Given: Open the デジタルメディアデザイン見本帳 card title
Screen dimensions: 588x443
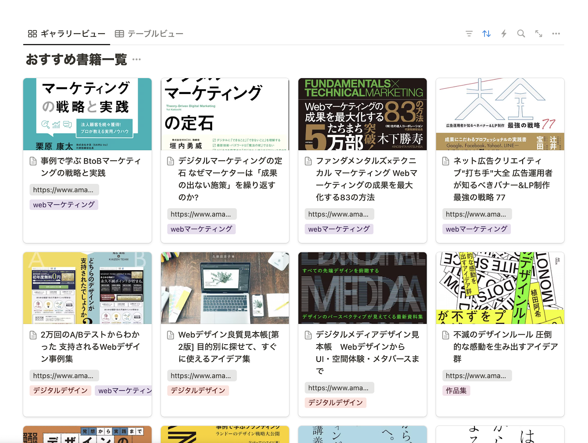Looking at the screenshot, I should 367,353.
